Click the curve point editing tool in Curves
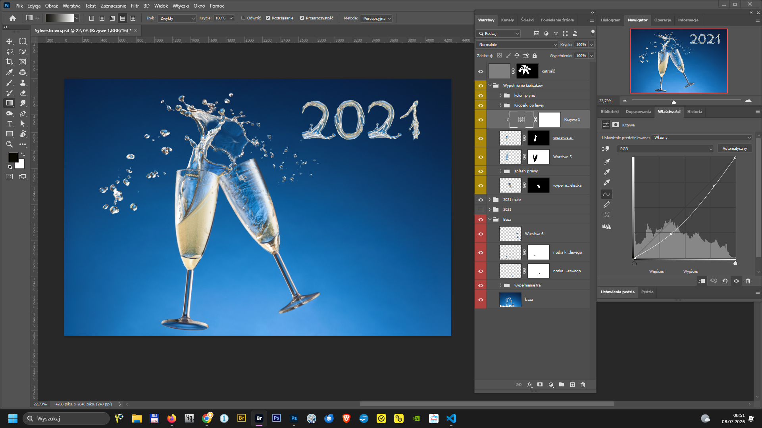This screenshot has height=428, width=762. pyautogui.click(x=607, y=194)
